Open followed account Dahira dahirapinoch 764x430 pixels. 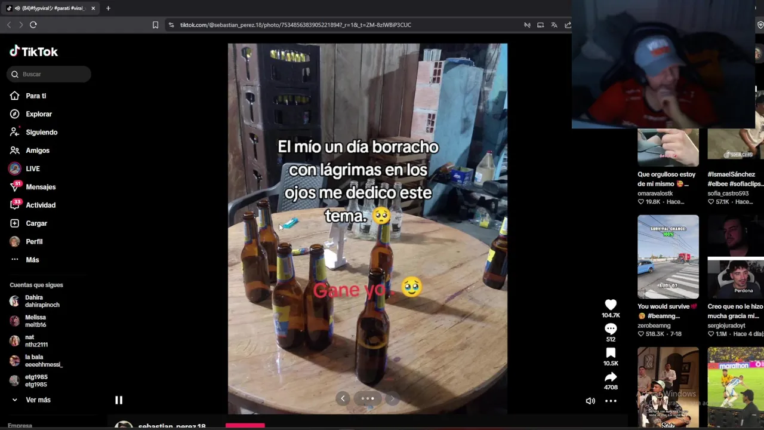click(x=35, y=301)
